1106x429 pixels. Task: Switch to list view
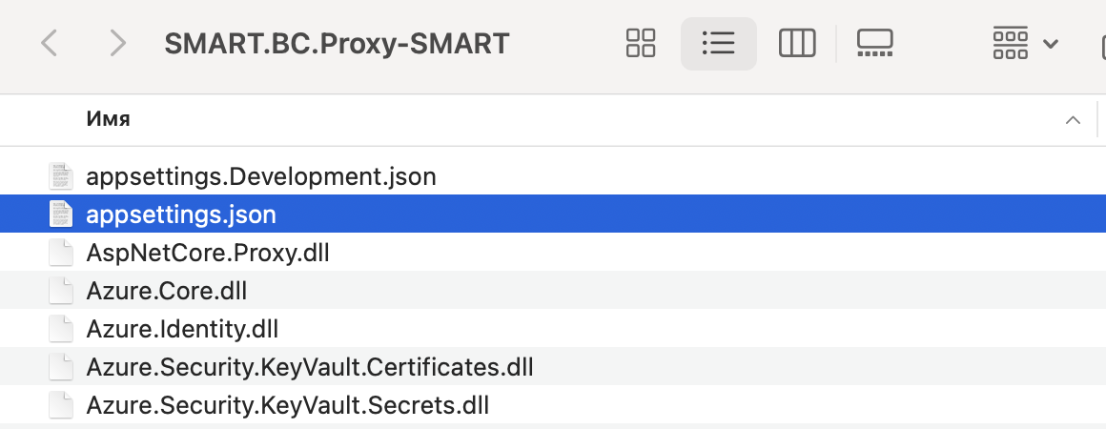[718, 43]
